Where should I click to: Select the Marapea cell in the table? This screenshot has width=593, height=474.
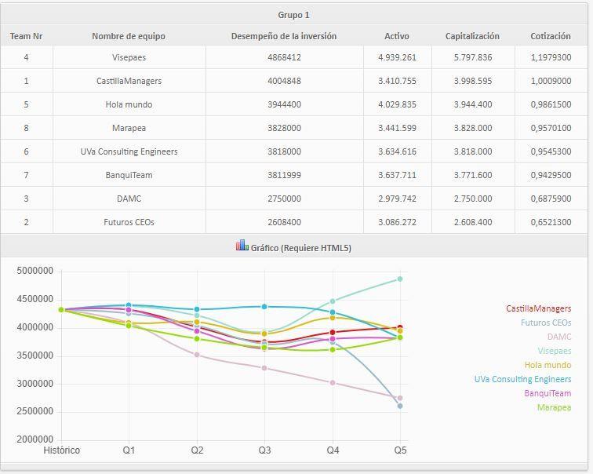(x=129, y=128)
